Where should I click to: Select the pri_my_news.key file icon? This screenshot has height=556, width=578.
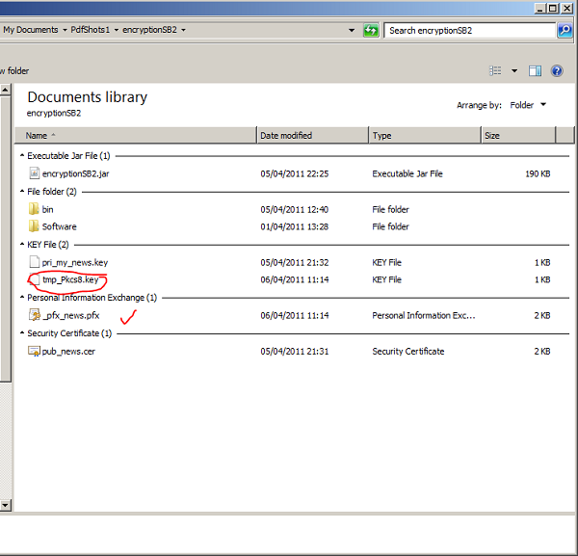click(x=35, y=262)
